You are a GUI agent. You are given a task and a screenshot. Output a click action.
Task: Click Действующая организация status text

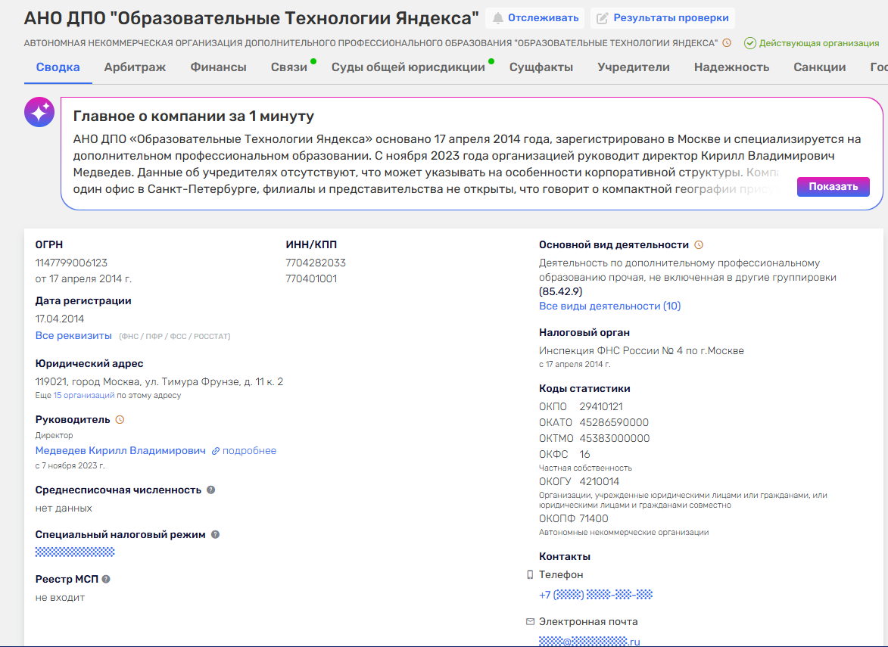[x=819, y=44]
